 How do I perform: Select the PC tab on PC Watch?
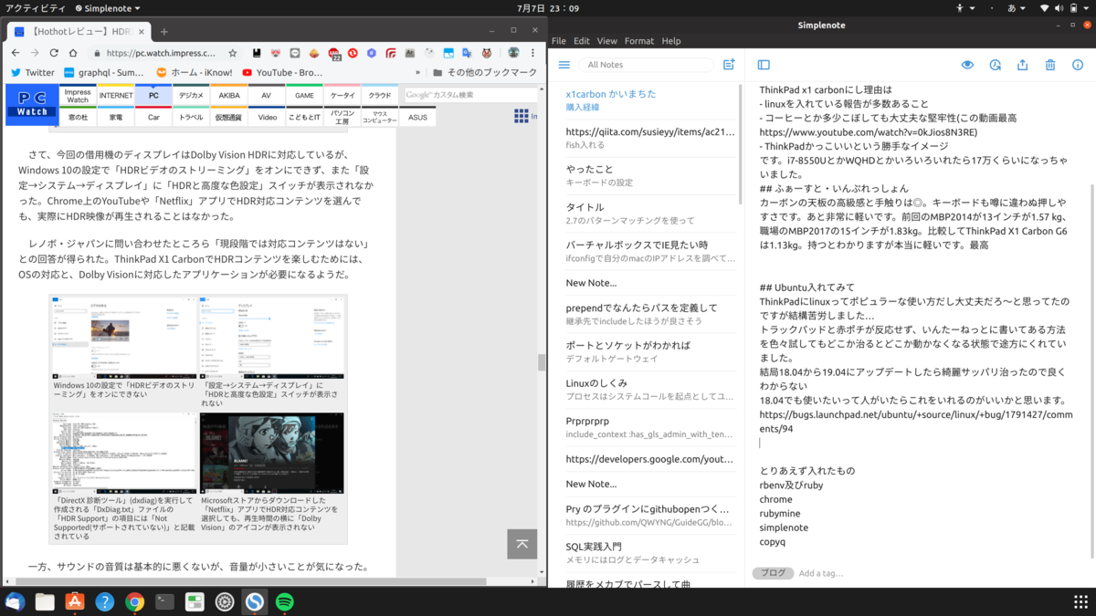pyautogui.click(x=153, y=95)
